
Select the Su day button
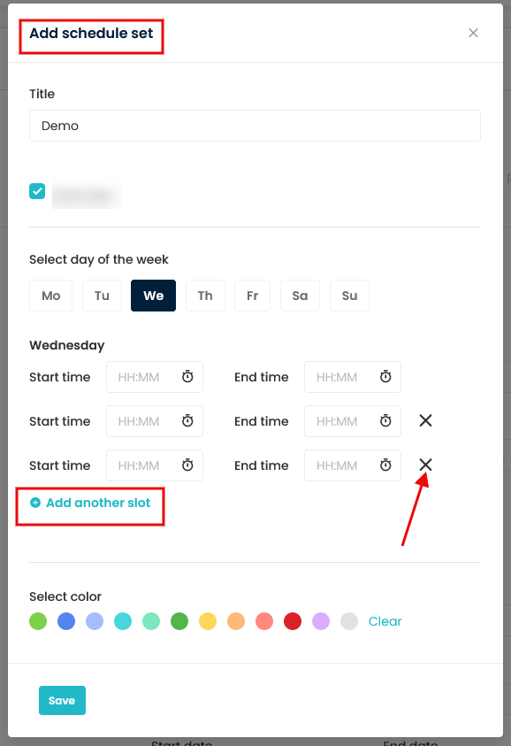349,296
